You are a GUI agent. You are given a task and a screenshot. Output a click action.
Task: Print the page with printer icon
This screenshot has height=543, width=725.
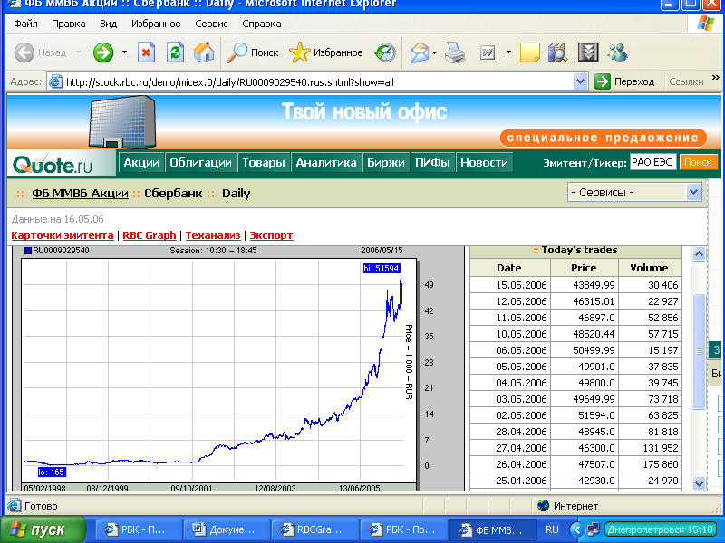[x=455, y=52]
